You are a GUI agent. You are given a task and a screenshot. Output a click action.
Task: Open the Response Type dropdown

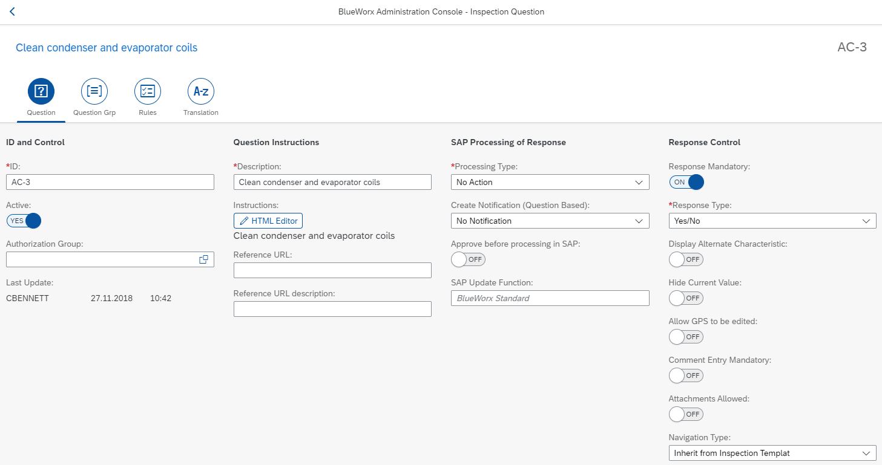click(x=772, y=221)
